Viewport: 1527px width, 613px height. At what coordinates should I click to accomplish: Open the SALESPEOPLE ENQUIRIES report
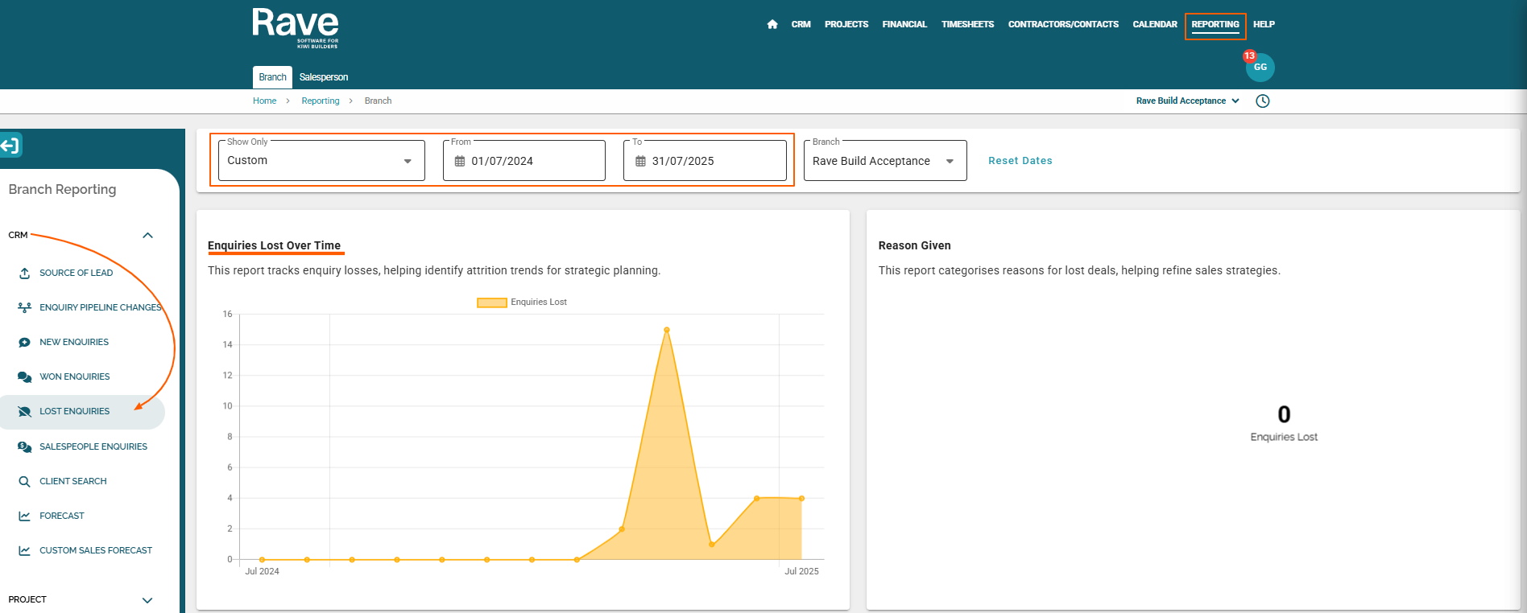[x=93, y=447]
